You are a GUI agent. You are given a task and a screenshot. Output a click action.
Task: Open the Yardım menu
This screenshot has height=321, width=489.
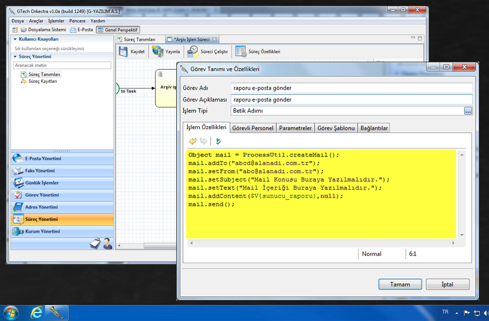click(98, 21)
